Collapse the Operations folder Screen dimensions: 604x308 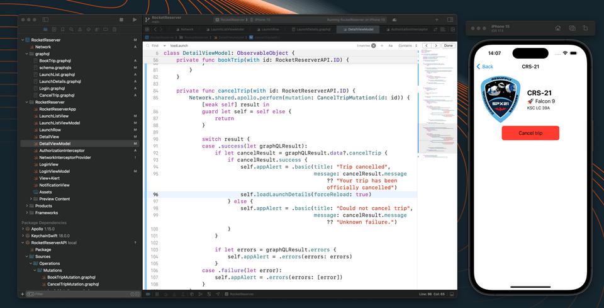(31, 264)
